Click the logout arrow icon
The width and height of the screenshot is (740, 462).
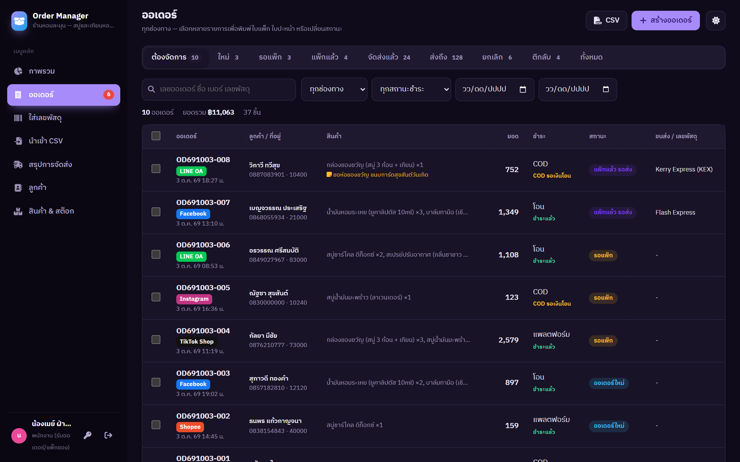coord(108,435)
